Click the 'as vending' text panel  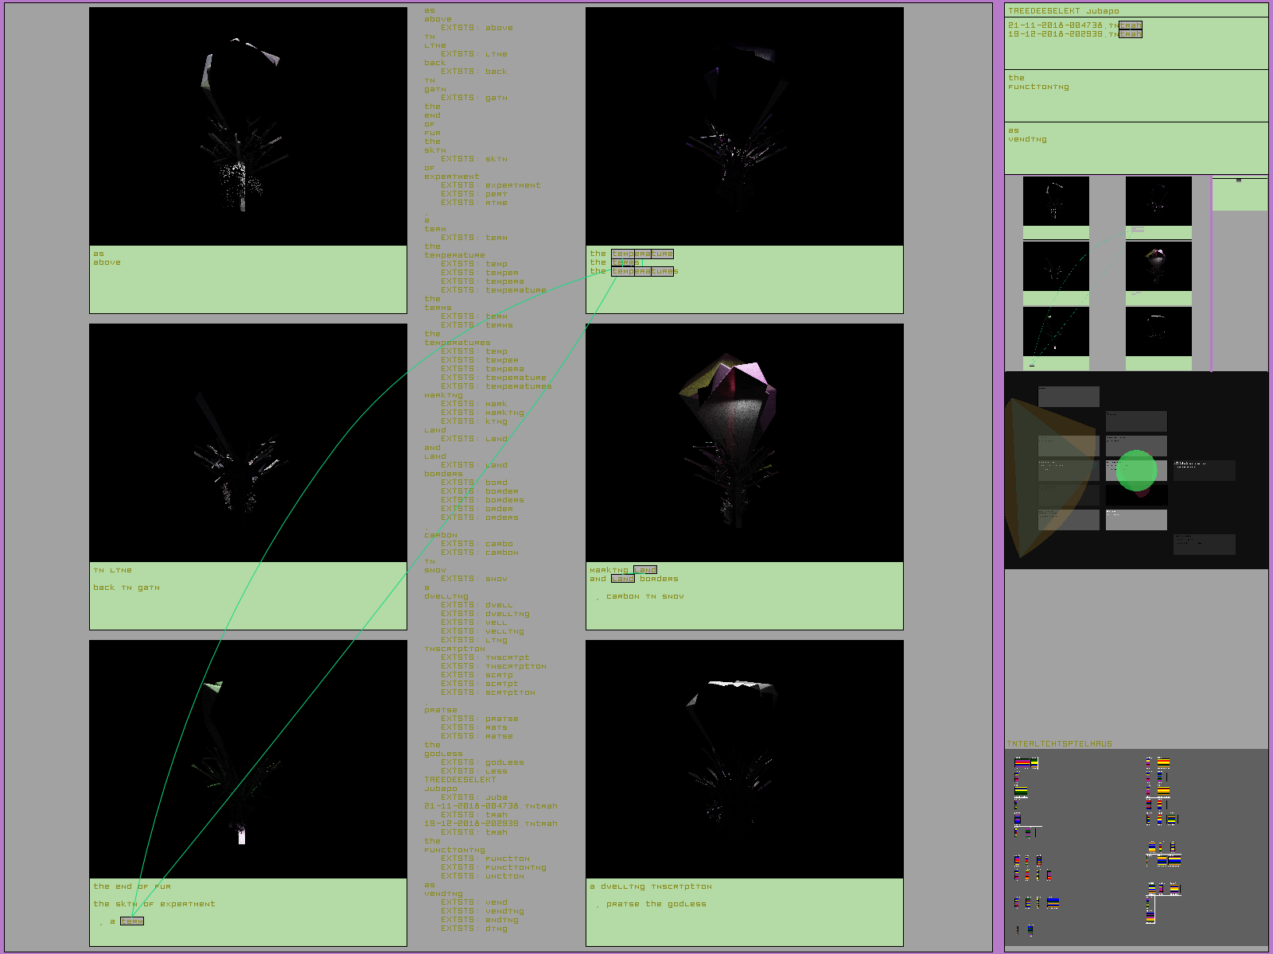tap(1135, 148)
